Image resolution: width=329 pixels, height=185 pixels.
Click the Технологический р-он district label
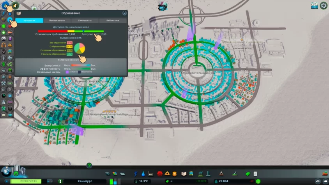point(92,81)
